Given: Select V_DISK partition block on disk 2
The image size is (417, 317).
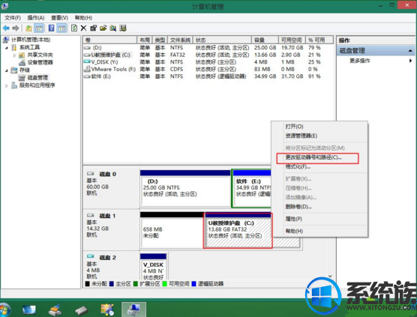Looking at the screenshot, I should tap(154, 267).
